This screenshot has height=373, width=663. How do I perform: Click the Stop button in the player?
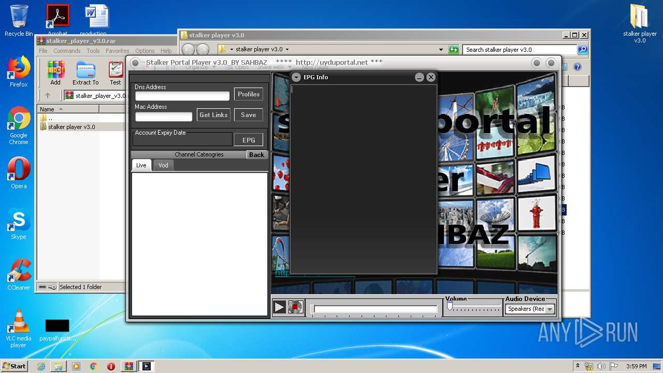(295, 307)
